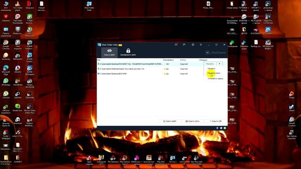Open the Unchecky desktop icon

coord(6,56)
